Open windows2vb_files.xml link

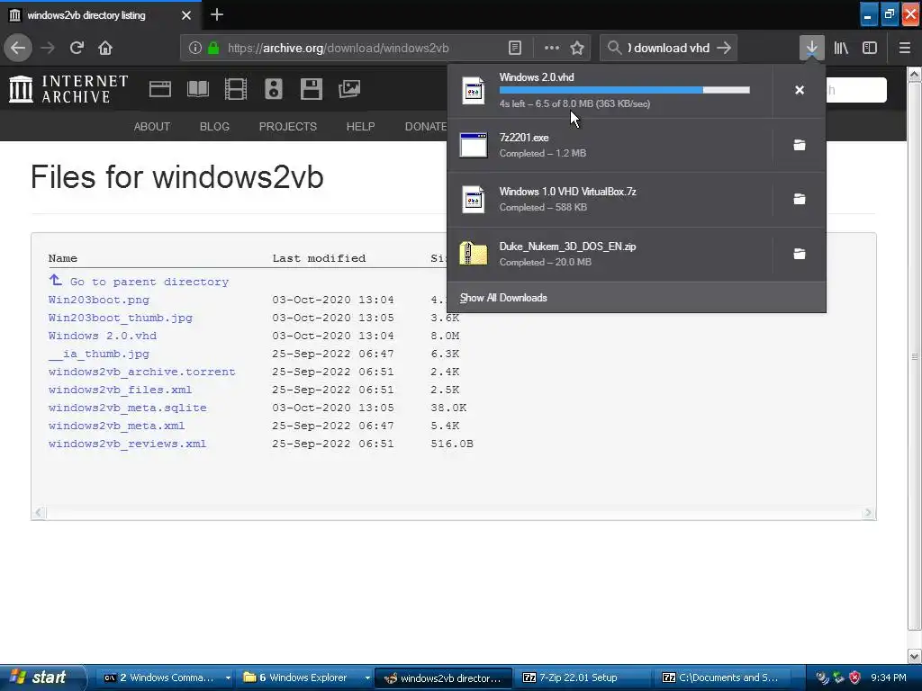pos(120,390)
